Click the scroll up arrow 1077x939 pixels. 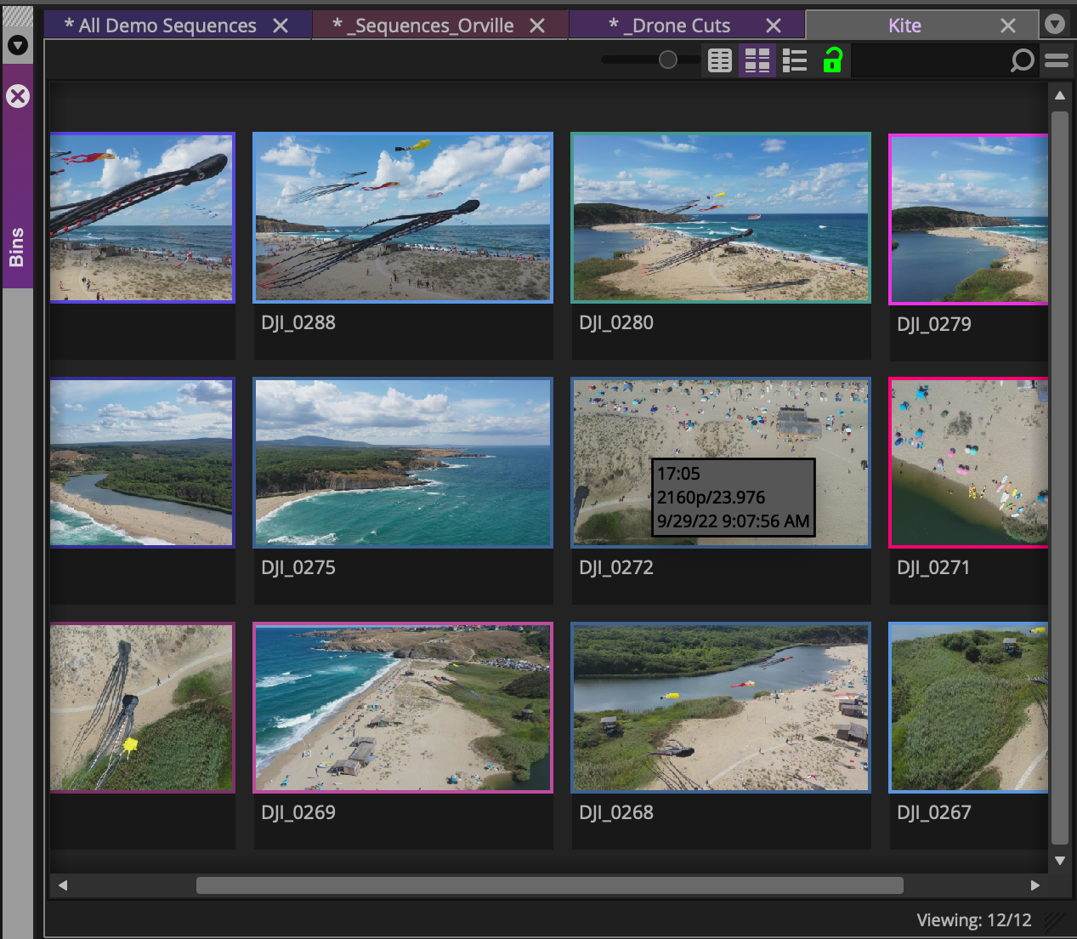tap(1060, 95)
